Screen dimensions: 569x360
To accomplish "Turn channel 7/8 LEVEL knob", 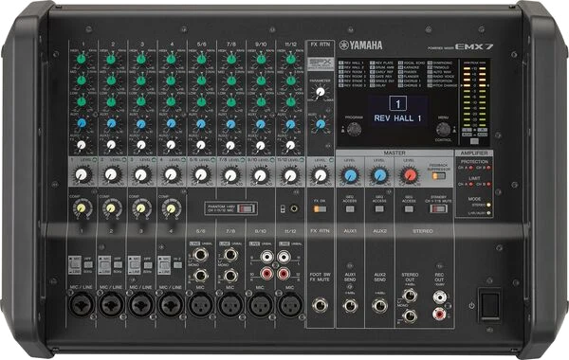I will click(x=230, y=175).
